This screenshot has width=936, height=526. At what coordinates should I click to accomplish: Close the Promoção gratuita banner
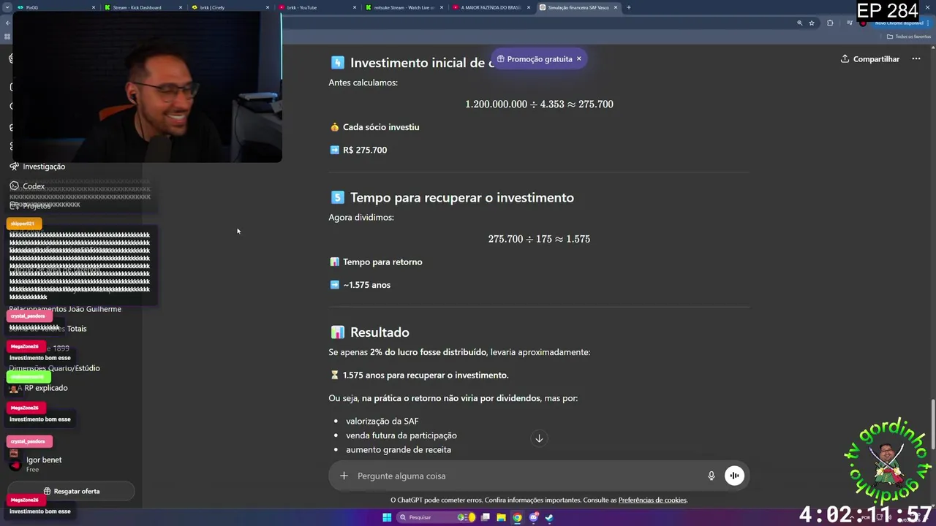[x=578, y=59]
